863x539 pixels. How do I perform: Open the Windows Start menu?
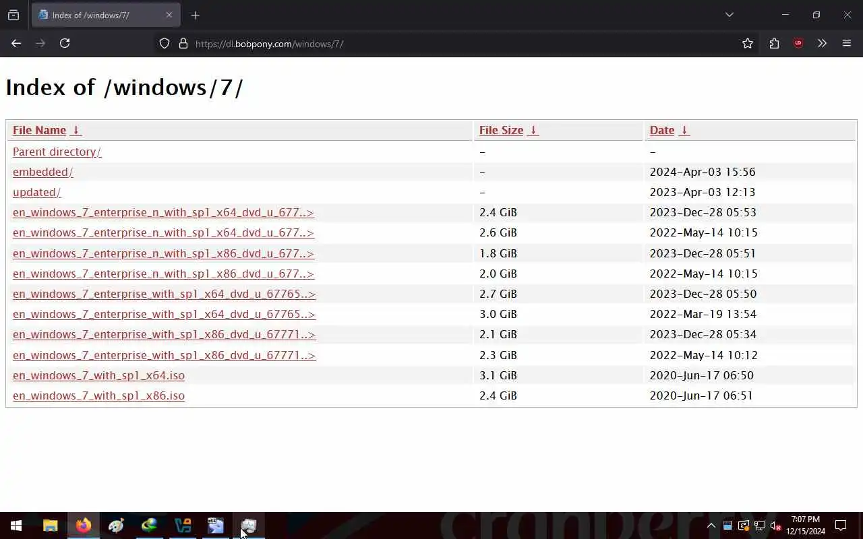coord(16,526)
